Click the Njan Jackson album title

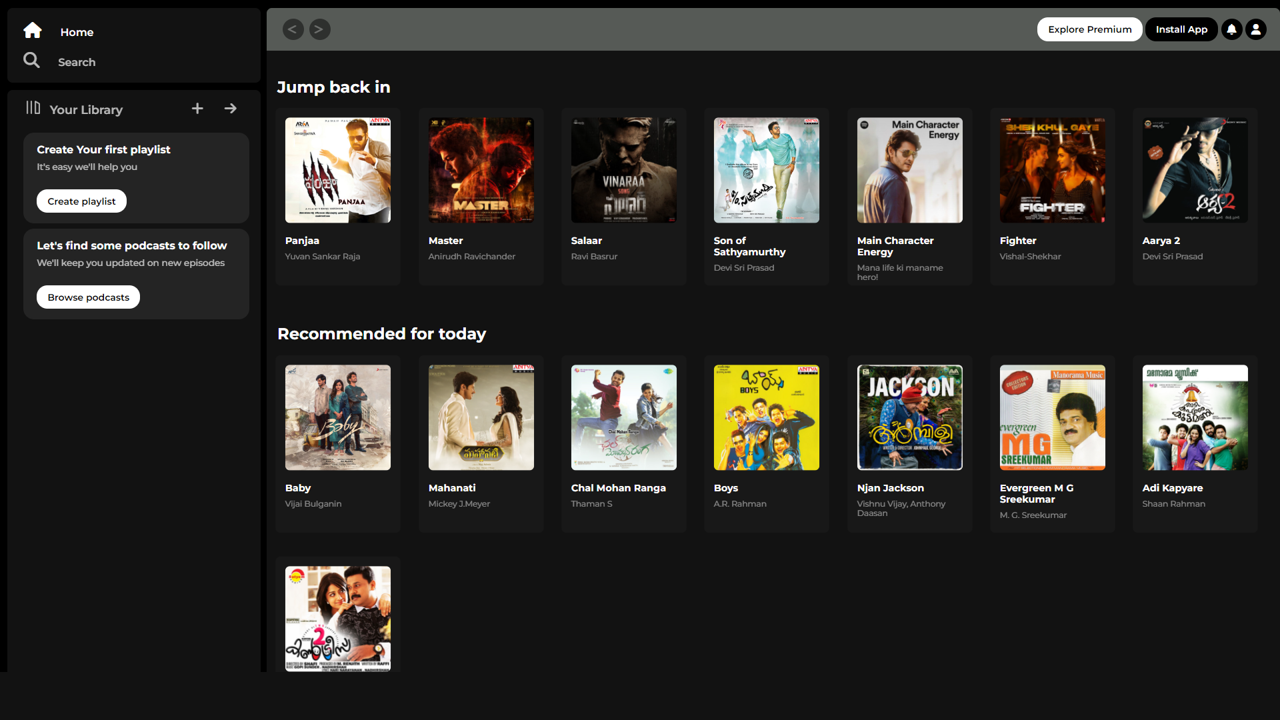pos(890,488)
